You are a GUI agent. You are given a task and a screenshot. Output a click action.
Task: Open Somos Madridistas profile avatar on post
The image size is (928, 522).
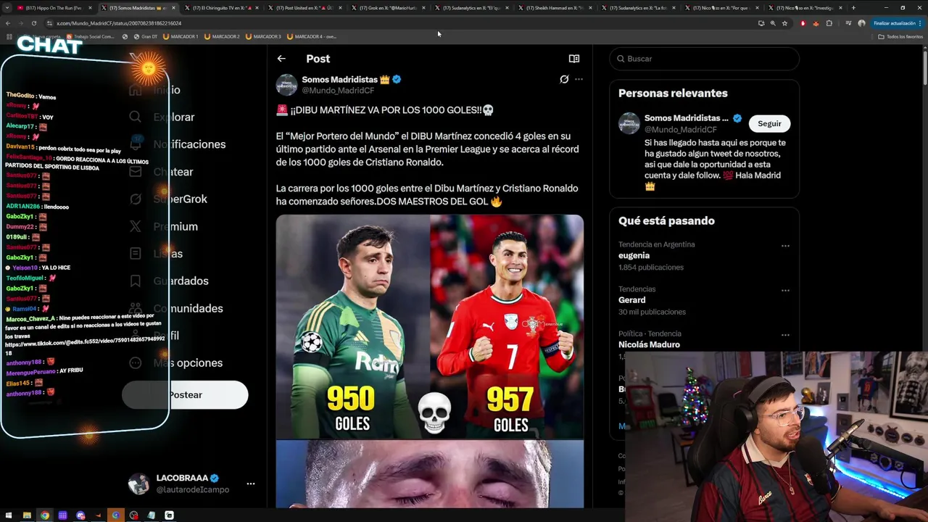286,85
